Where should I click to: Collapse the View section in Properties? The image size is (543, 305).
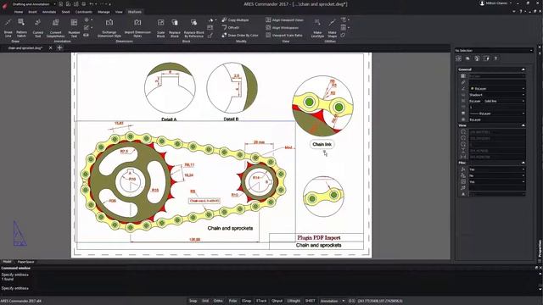(523, 125)
